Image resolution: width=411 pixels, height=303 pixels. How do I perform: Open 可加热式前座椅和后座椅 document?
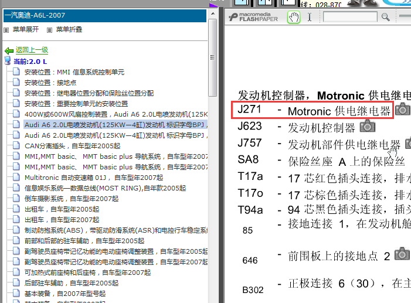tap(87, 273)
